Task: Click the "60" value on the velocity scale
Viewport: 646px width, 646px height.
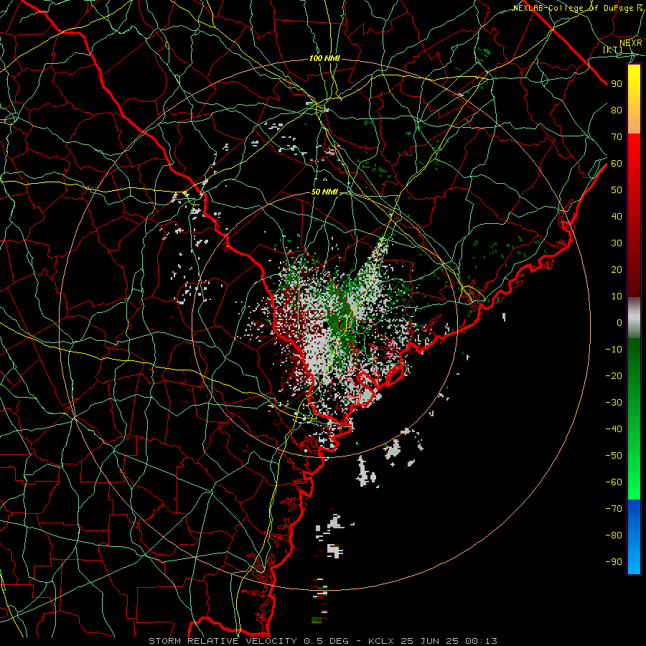Action: click(617, 163)
